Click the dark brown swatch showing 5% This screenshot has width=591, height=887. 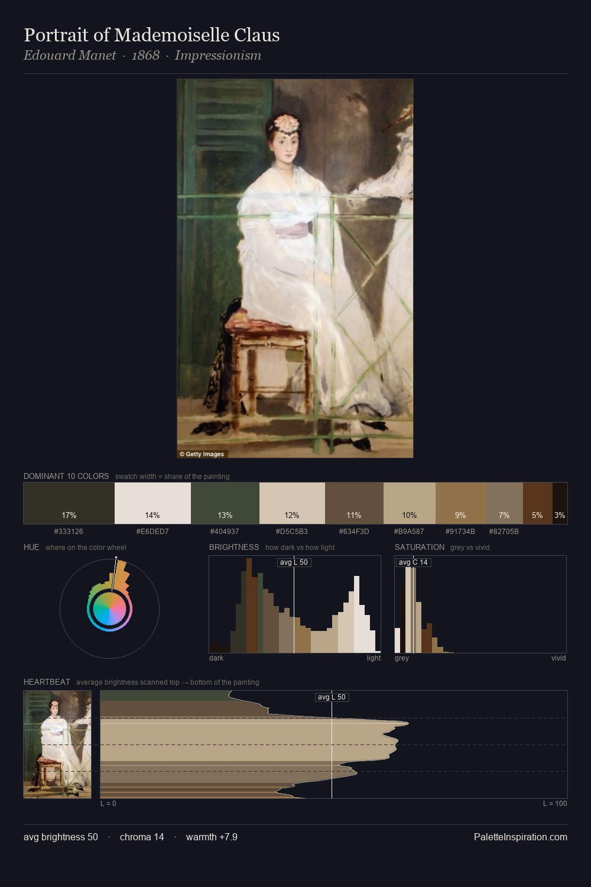pyautogui.click(x=538, y=503)
